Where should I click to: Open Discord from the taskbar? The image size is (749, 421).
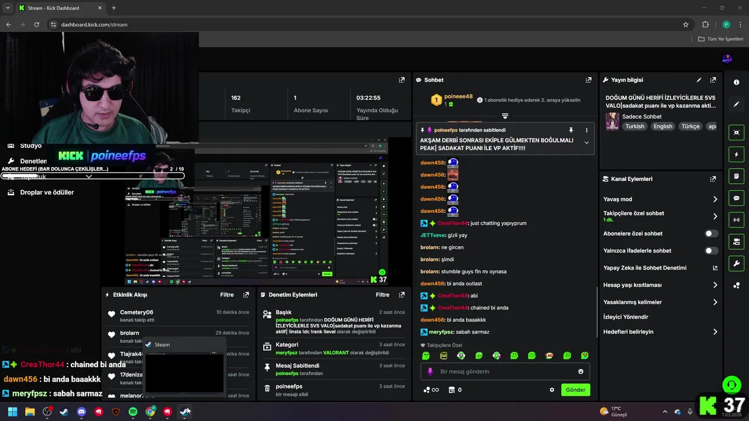(x=81, y=412)
